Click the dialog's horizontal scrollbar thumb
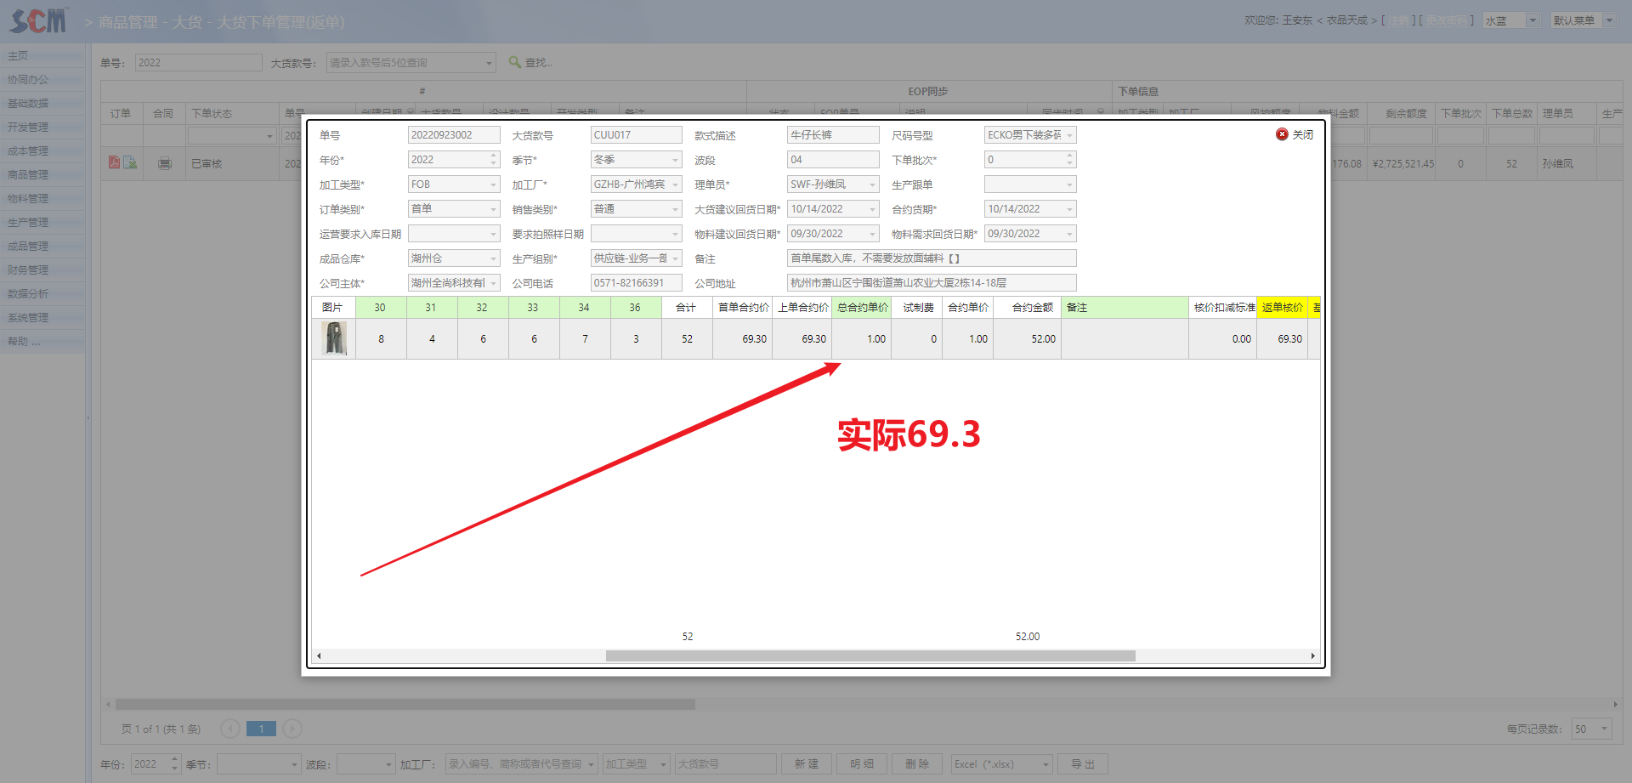Screen dimensions: 1632x783 click(870, 655)
